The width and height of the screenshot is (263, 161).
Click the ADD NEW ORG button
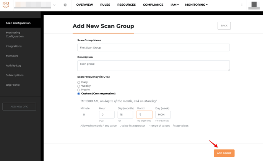pyautogui.click(x=19, y=107)
